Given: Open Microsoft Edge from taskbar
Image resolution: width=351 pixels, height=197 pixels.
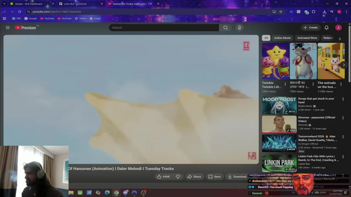Looking at the screenshot, I should (107, 193).
